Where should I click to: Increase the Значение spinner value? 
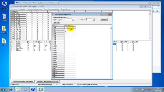tap(94, 19)
